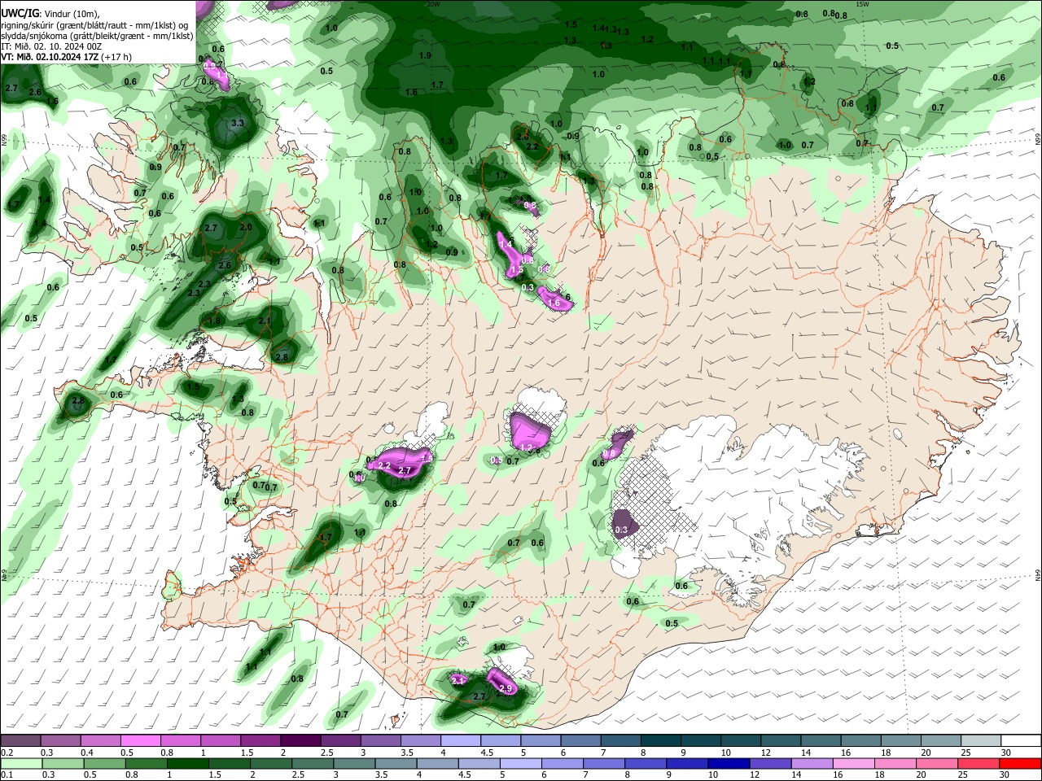Viewport: 1042px width, 781px height.
Task: Click the '15W' longitude label
Action: tap(863, 4)
